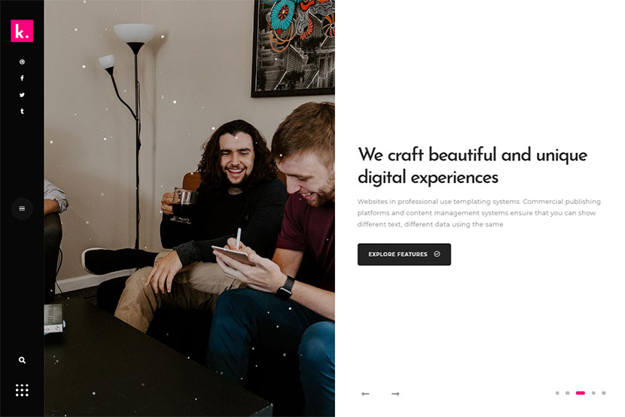Open the Dribbble social icon
The image size is (625, 417).
coord(22,62)
